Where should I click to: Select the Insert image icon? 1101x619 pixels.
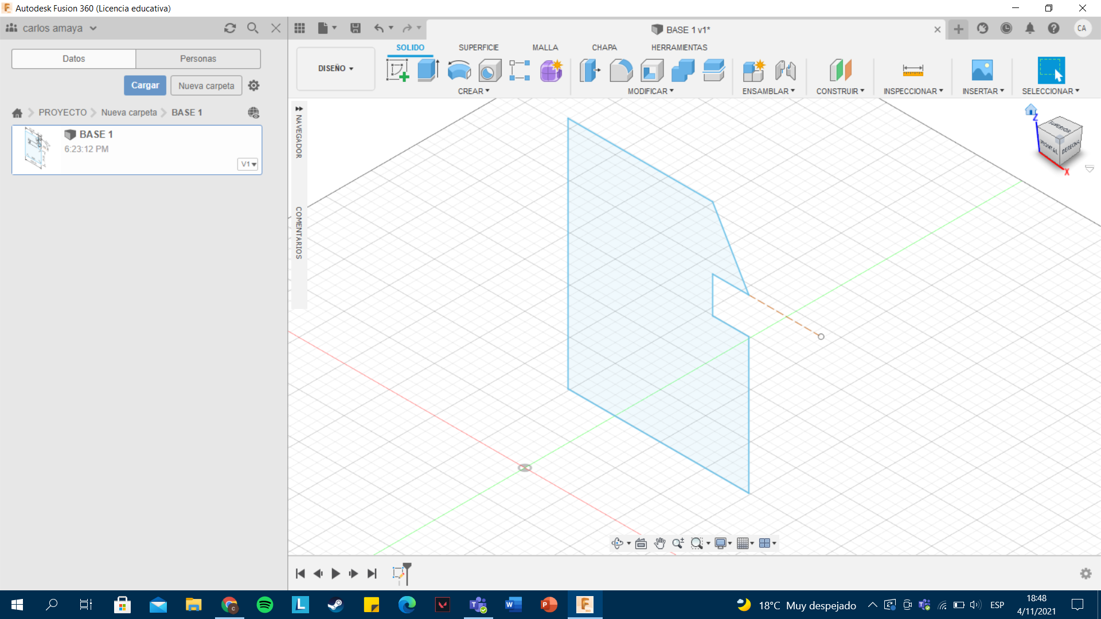(x=982, y=70)
